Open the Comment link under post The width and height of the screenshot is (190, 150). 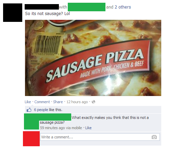(42, 102)
